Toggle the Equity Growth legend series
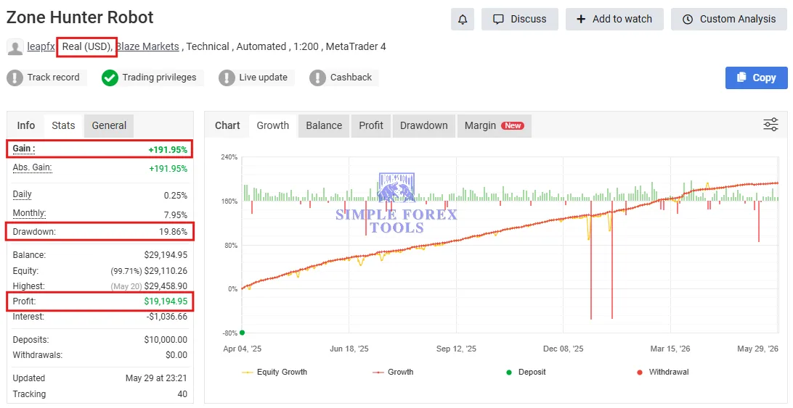The width and height of the screenshot is (793, 408). click(274, 372)
